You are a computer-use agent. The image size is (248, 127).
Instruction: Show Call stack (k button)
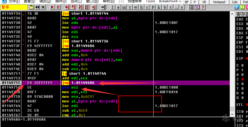[159, 7]
